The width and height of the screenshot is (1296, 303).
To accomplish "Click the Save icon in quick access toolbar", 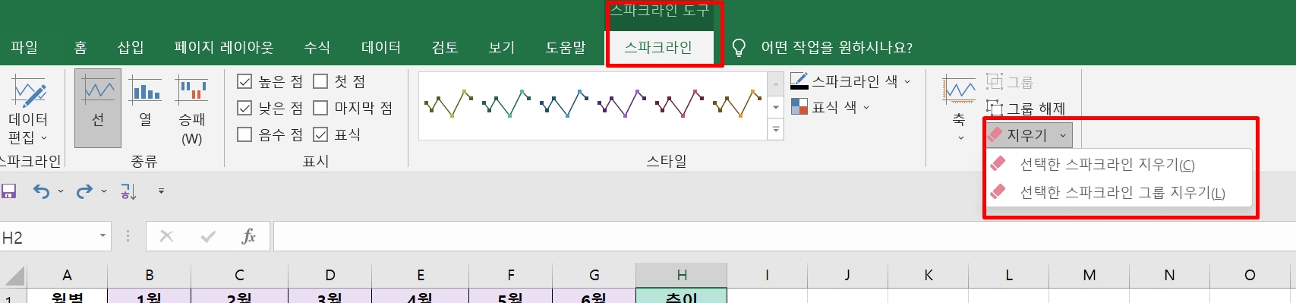I will [x=9, y=191].
